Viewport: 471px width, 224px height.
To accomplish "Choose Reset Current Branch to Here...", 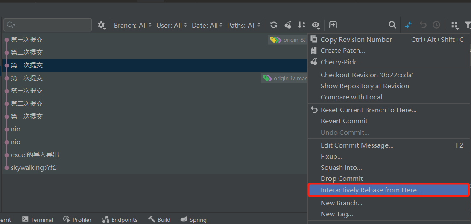I will [389, 110].
